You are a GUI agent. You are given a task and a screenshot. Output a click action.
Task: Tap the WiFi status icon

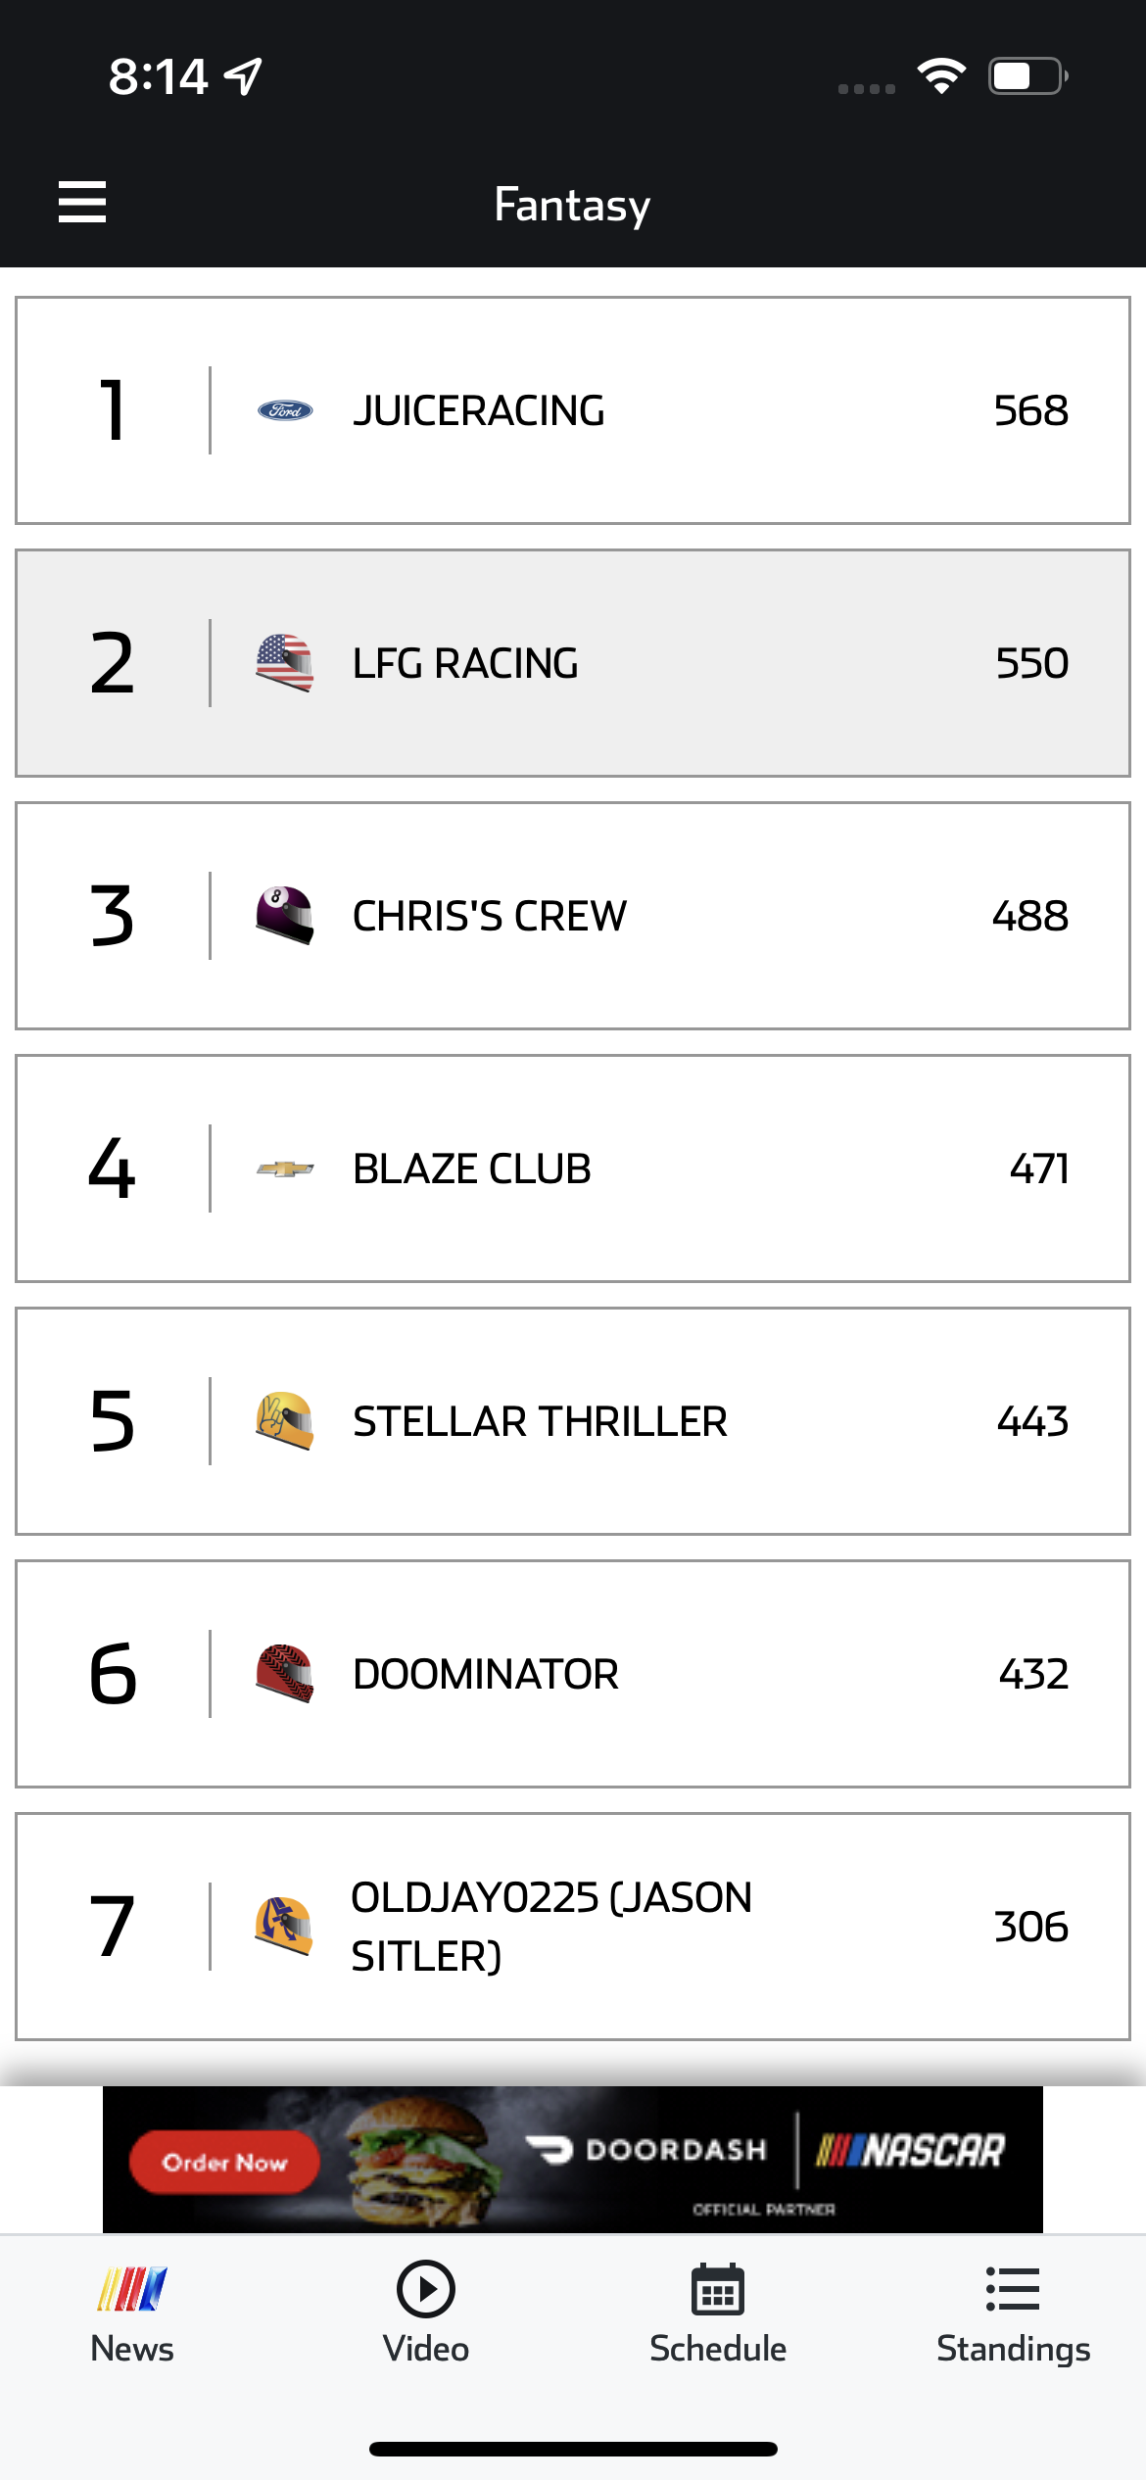click(x=941, y=76)
